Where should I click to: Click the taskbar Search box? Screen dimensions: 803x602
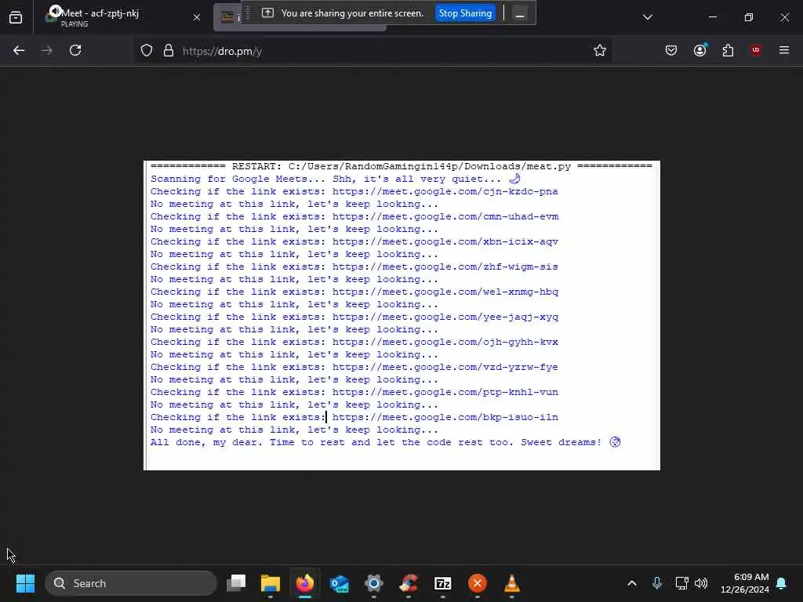click(x=131, y=583)
